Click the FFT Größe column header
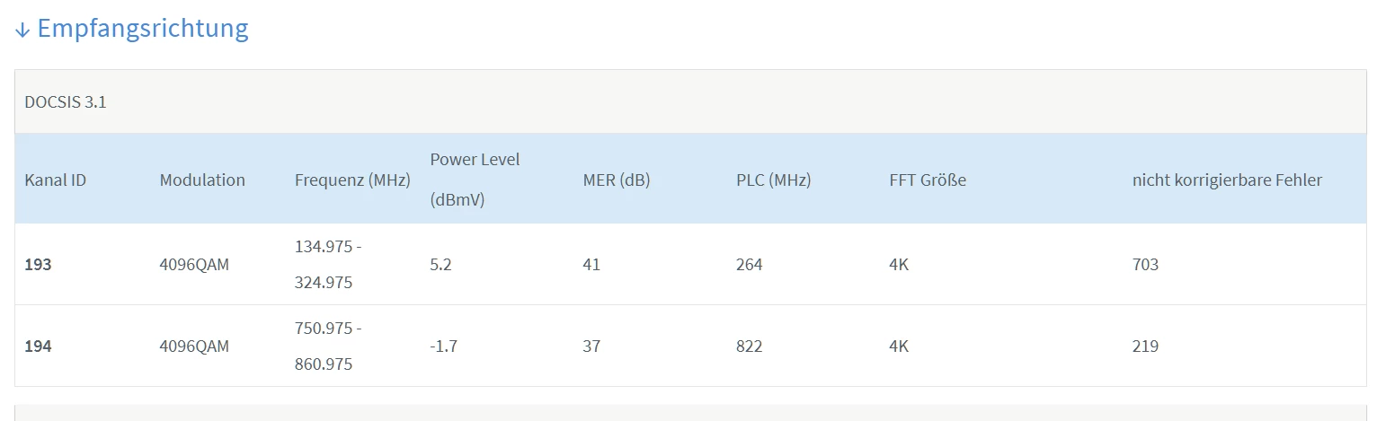Viewport: 1377px width, 421px height. 928,180
